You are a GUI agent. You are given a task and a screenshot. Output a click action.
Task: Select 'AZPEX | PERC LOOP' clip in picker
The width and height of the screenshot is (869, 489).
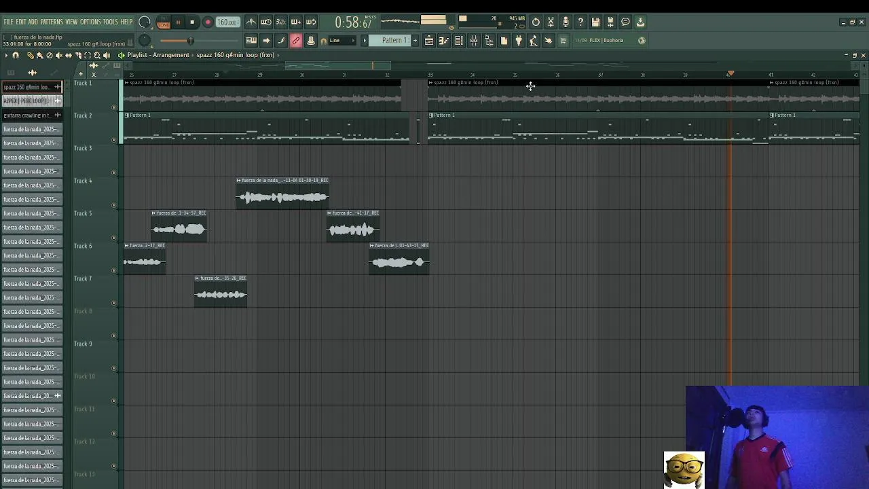[32, 101]
